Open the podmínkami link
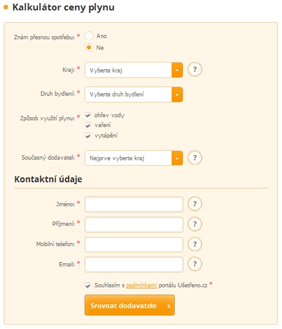282x329 pixels. 142,285
